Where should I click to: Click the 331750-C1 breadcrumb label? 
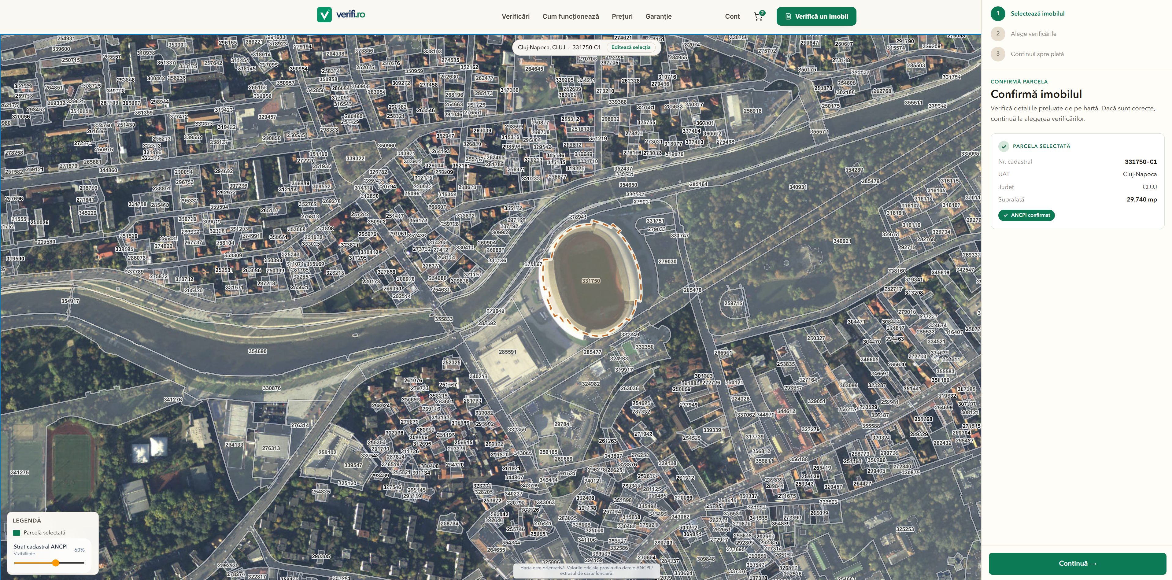[586, 47]
